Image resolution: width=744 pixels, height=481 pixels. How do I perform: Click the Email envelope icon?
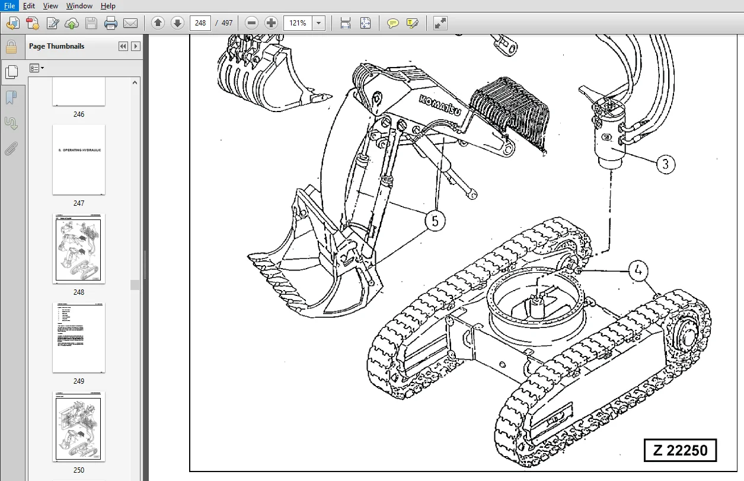[130, 23]
